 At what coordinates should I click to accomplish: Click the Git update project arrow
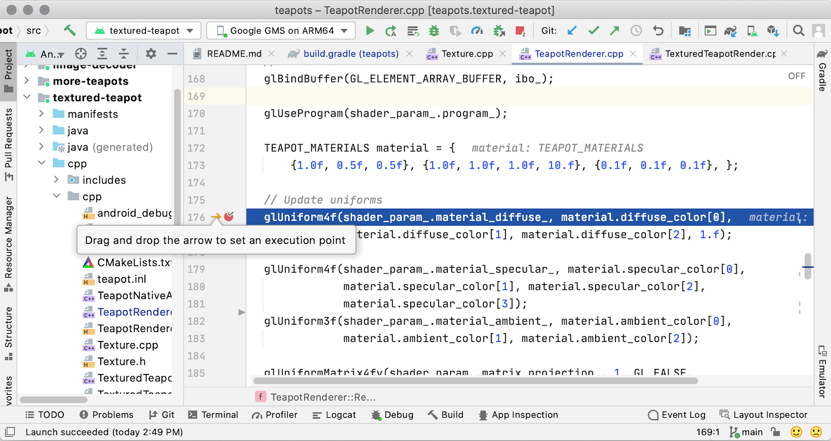(572, 31)
